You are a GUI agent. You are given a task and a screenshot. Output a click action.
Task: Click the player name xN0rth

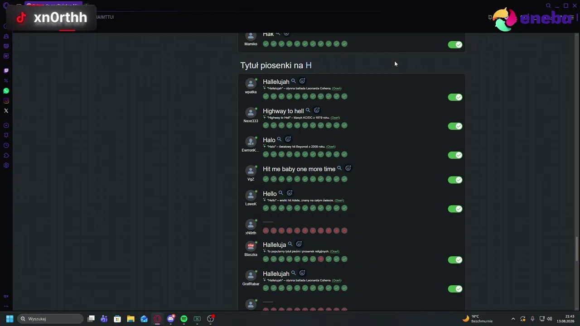pyautogui.click(x=251, y=233)
